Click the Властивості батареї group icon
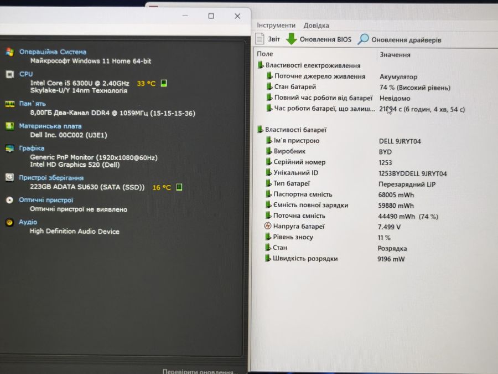The image size is (498, 374). pos(260,129)
